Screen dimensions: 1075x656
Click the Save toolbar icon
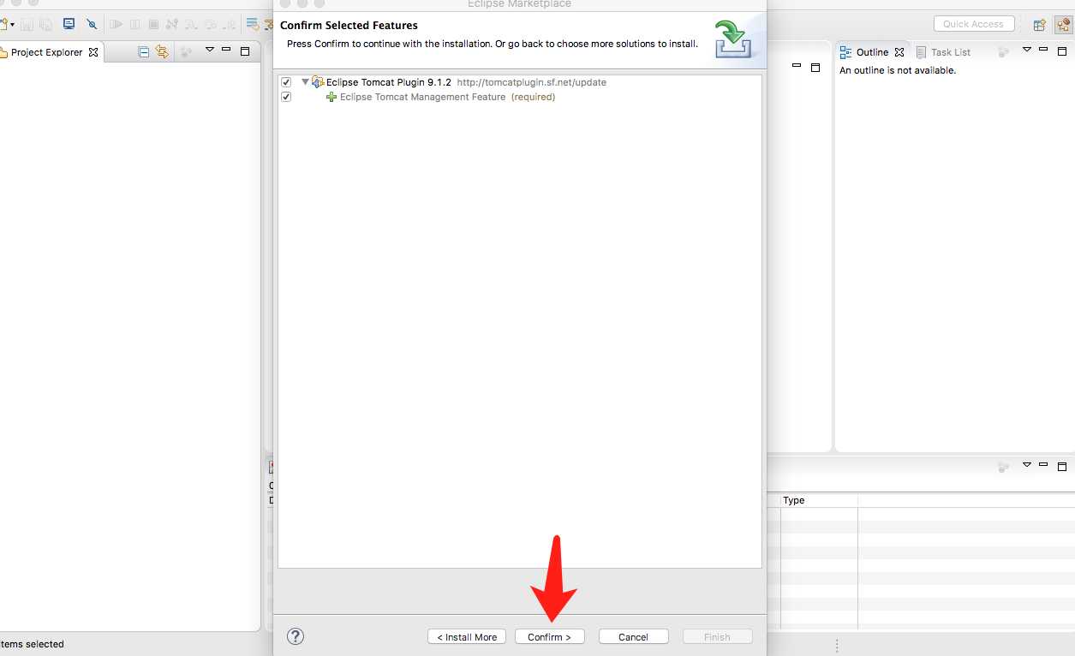27,24
